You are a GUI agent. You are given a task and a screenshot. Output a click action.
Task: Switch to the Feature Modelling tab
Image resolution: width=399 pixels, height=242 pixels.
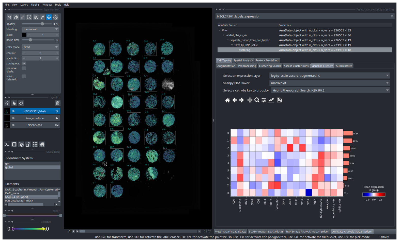267,60
